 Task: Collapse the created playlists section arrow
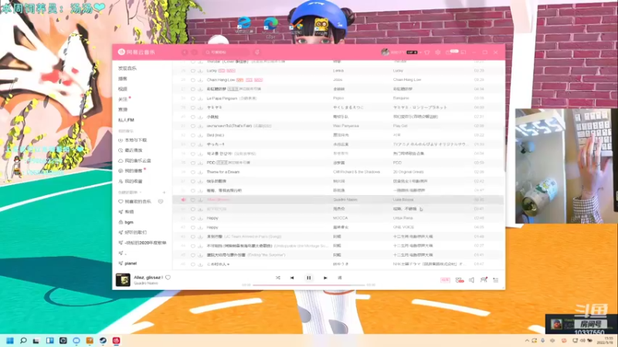point(141,192)
